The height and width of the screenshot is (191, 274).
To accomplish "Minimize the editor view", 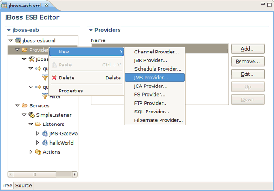I will [263, 4].
